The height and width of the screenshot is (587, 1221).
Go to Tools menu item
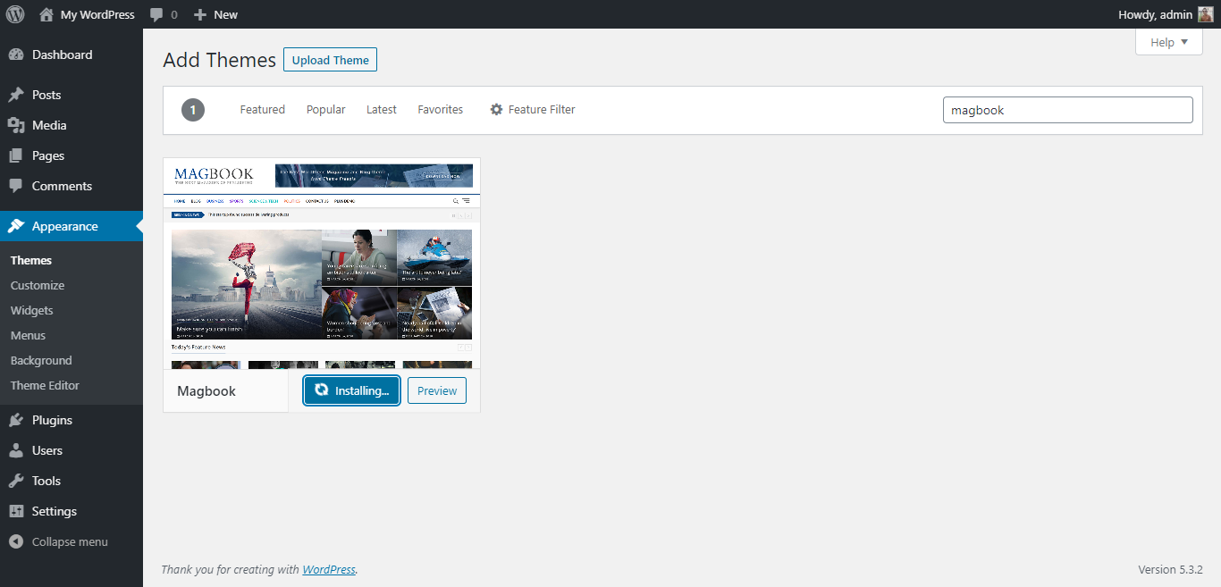tap(72, 481)
